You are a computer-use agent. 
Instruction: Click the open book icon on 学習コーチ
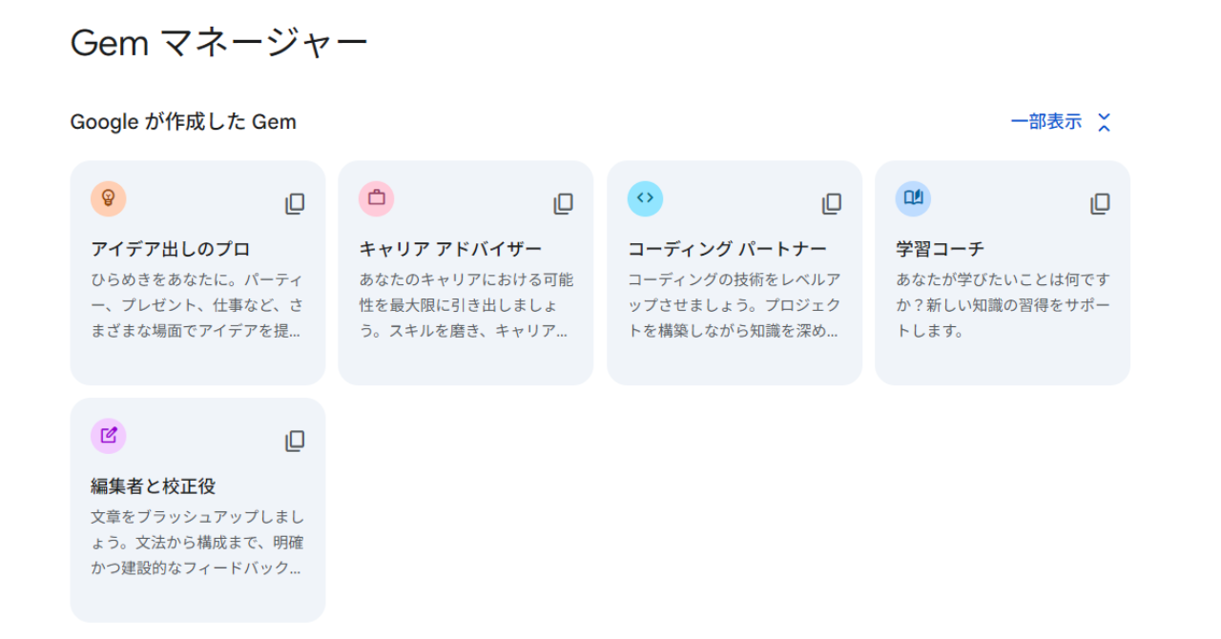913,198
